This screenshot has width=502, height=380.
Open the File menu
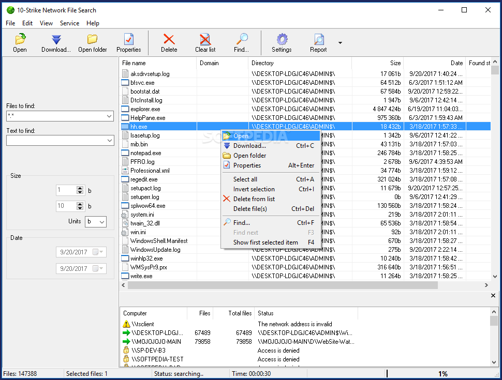10,23
